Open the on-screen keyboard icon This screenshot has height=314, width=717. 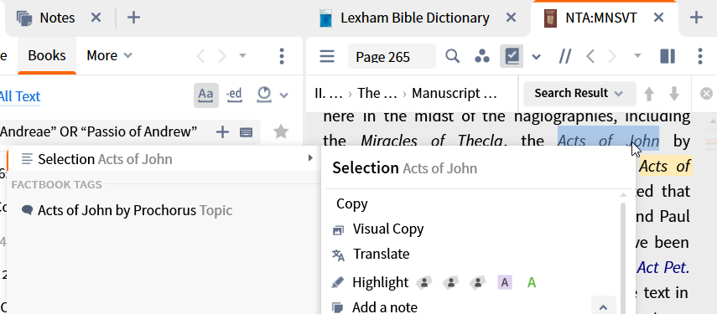click(x=246, y=132)
